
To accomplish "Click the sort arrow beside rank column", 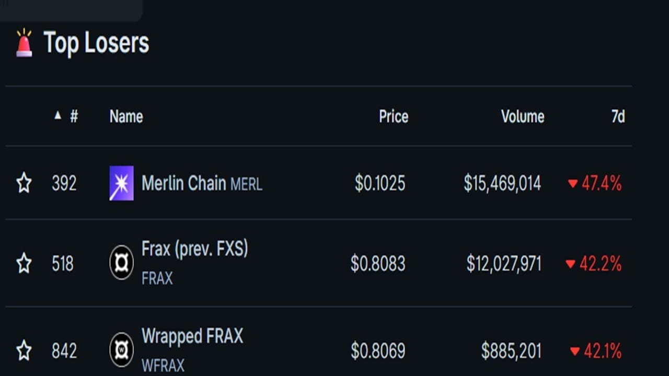I will 58,115.
